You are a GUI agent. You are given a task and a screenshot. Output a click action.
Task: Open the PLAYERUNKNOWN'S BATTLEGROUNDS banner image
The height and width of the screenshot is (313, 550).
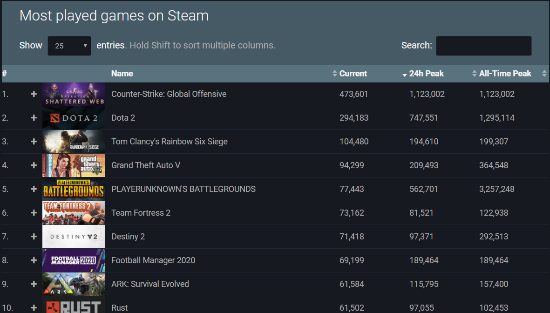[74, 189]
